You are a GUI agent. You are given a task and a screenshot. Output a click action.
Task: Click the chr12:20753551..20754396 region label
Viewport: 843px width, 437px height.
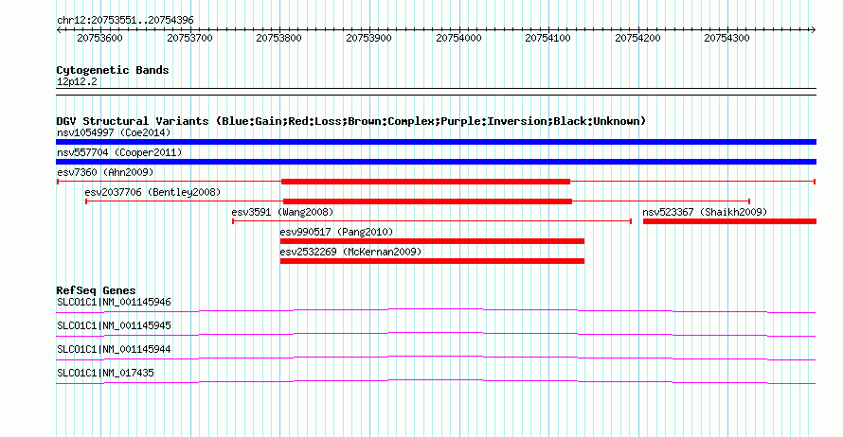(x=125, y=21)
